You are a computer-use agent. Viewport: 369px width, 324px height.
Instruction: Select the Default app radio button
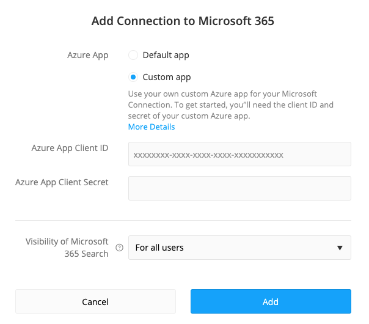pyautogui.click(x=133, y=55)
